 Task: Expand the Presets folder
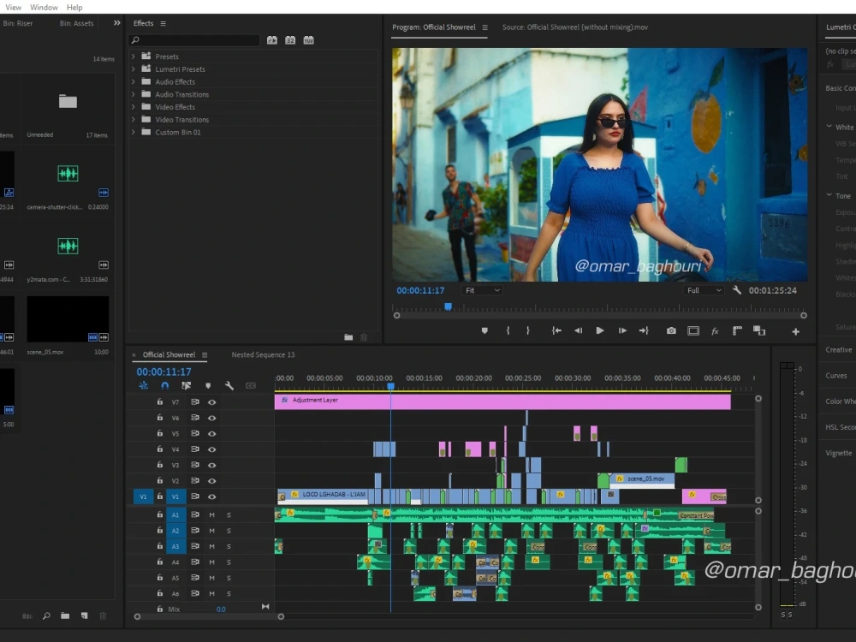click(x=134, y=56)
